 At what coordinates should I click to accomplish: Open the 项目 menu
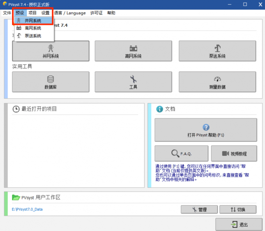click(x=32, y=13)
